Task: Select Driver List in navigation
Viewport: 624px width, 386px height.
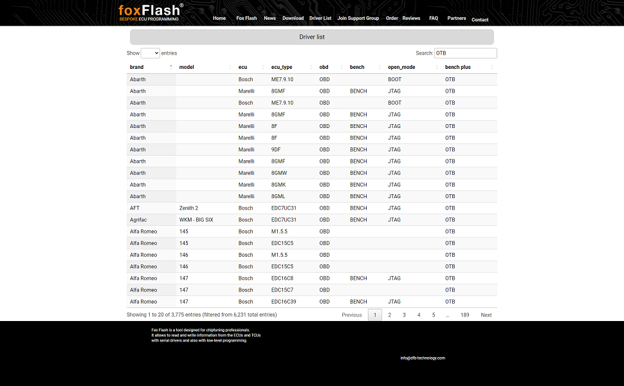Action: point(320,18)
